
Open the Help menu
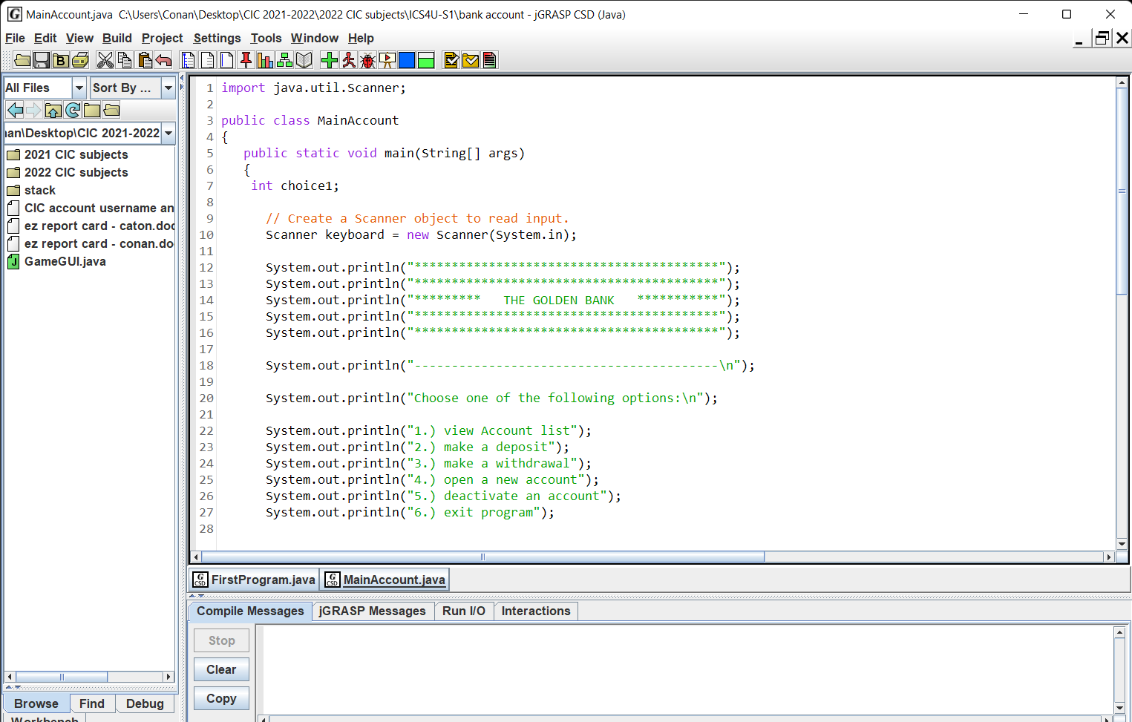361,38
